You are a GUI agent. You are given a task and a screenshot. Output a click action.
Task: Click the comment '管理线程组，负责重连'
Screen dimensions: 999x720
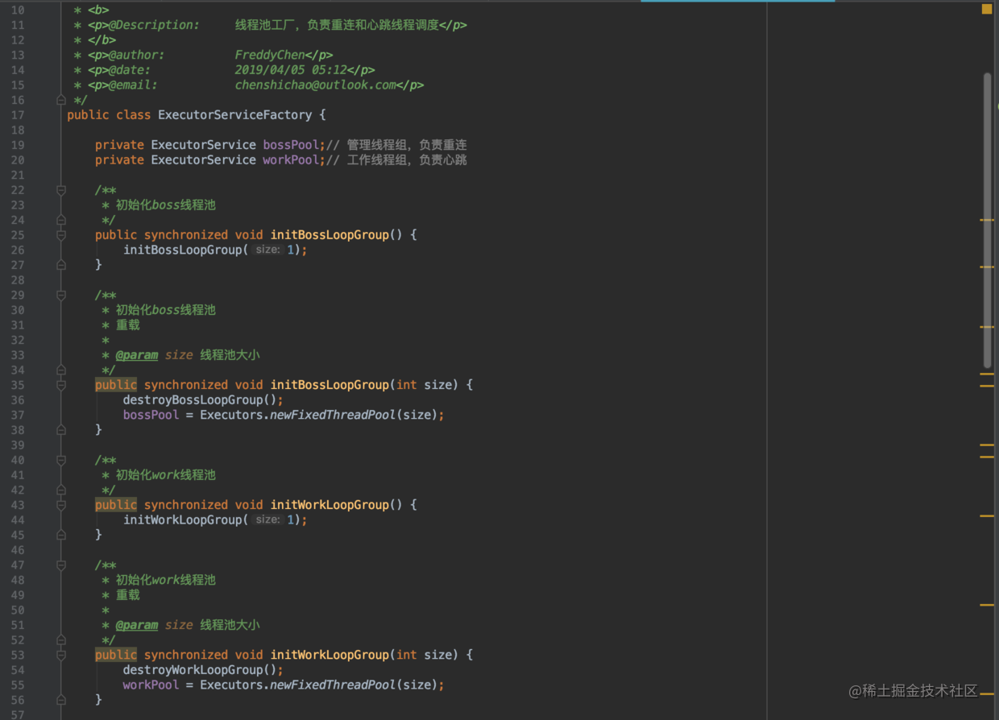point(407,145)
